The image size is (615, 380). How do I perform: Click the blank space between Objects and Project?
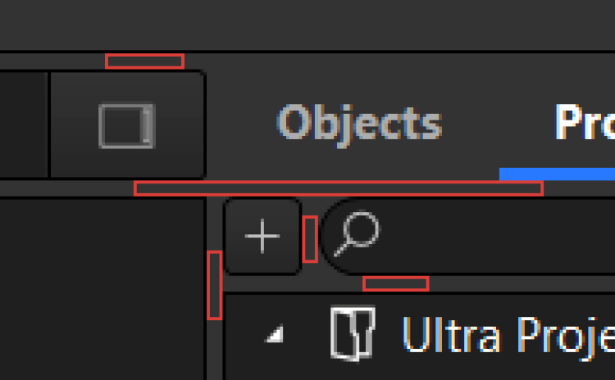pyautogui.click(x=499, y=123)
